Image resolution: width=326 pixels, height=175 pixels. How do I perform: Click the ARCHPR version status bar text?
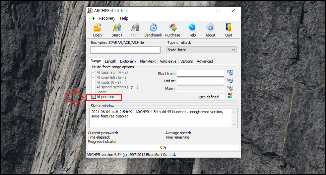131,155
